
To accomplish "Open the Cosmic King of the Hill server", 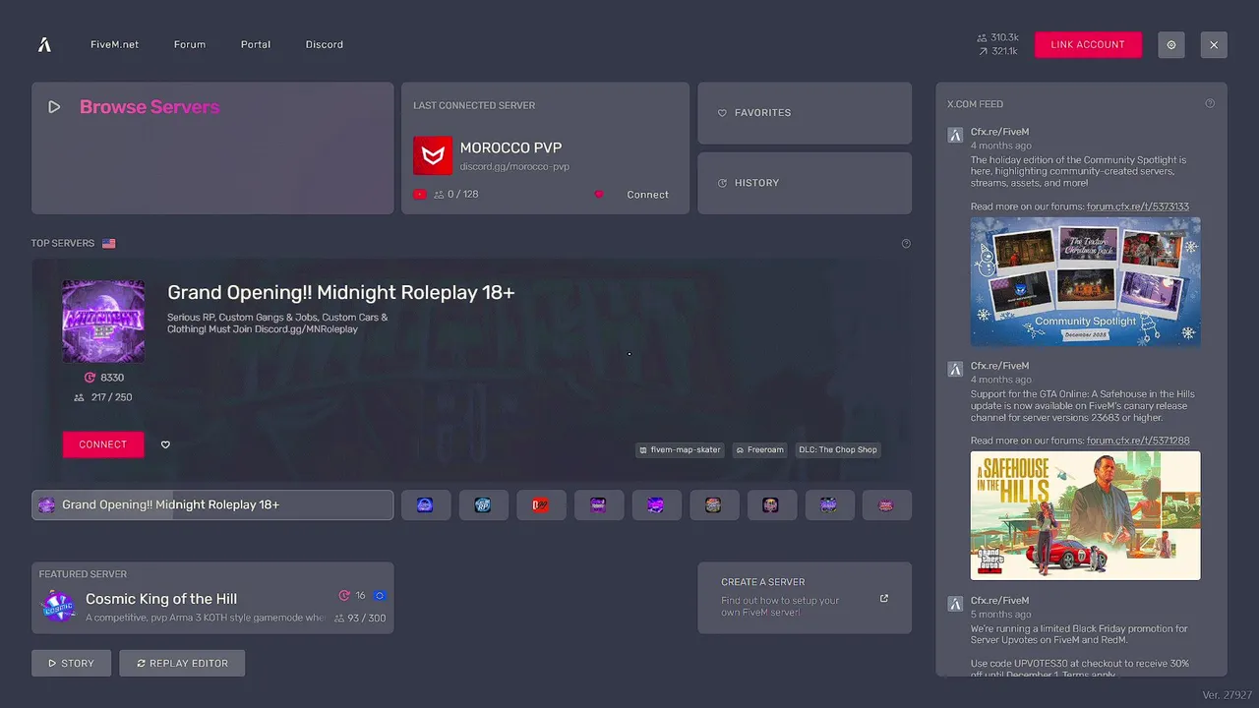I will 212,598.
